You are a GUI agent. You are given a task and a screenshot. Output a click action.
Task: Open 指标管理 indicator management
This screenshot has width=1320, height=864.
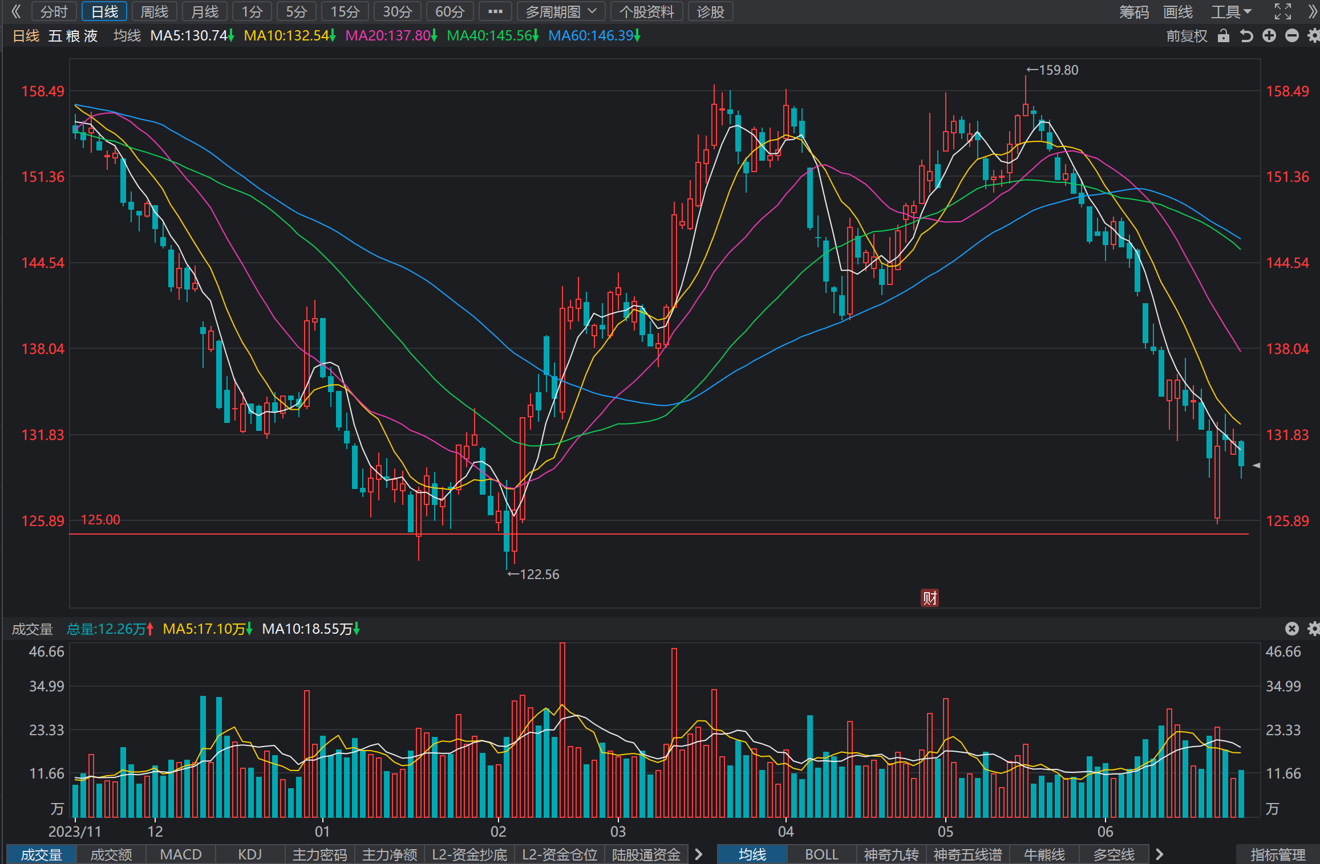pos(1278,854)
